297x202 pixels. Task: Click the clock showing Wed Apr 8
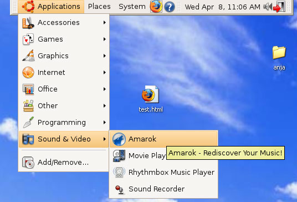pos(222,7)
